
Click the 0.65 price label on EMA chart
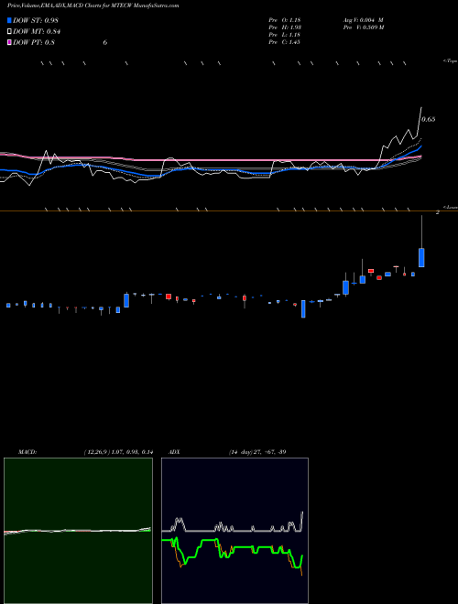coord(429,119)
